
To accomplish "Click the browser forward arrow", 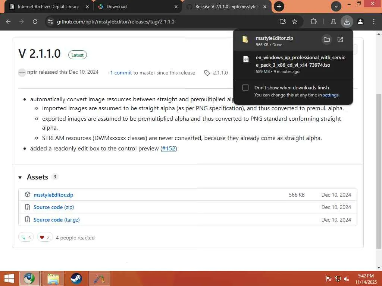I will pyautogui.click(x=22, y=22).
